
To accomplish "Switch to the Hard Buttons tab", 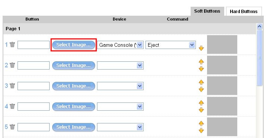I will tap(244, 11).
